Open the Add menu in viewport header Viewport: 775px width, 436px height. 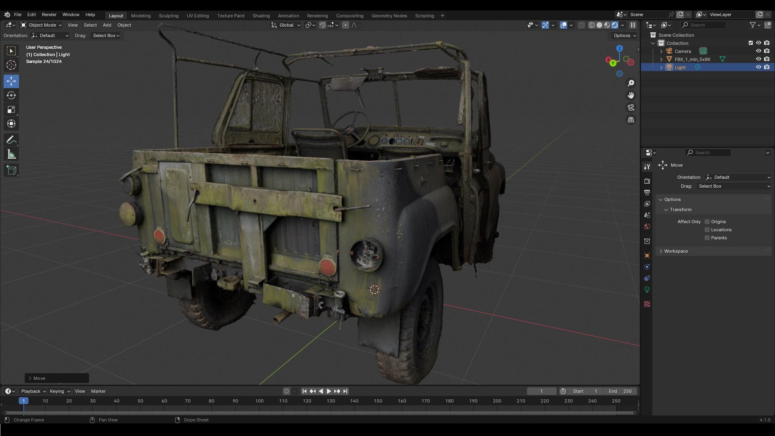point(107,25)
